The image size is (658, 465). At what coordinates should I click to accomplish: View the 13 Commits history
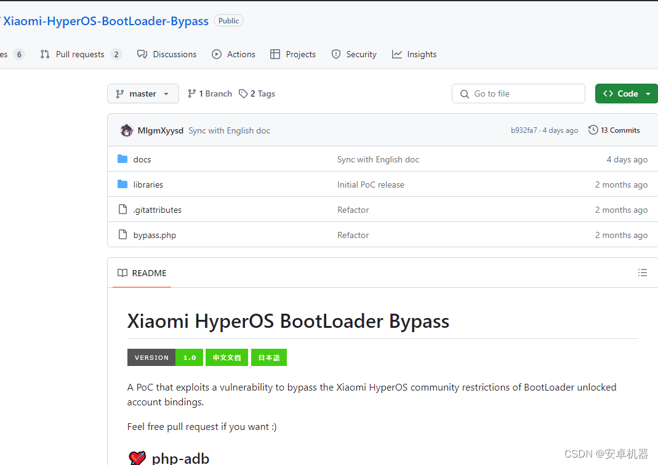pyautogui.click(x=614, y=130)
